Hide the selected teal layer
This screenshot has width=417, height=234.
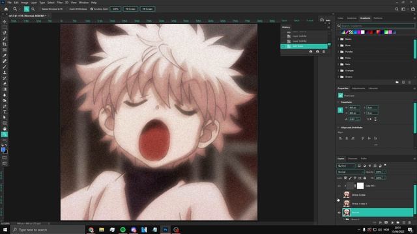click(x=339, y=213)
